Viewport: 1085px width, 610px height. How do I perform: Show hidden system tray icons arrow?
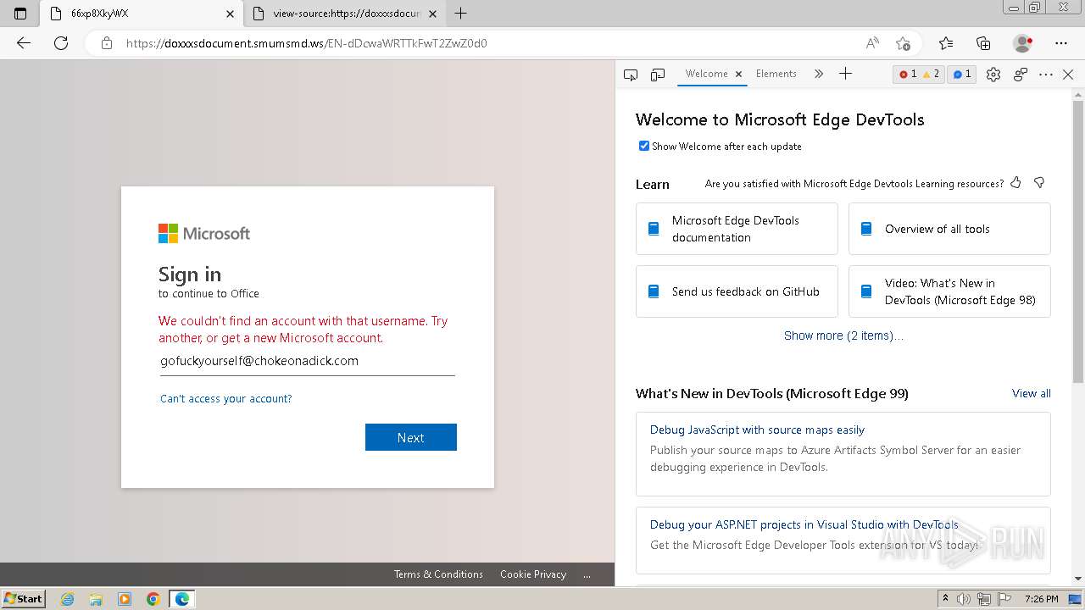click(945, 599)
